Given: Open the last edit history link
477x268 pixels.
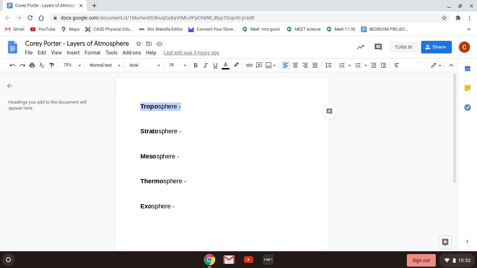Looking at the screenshot, I should coord(191,53).
